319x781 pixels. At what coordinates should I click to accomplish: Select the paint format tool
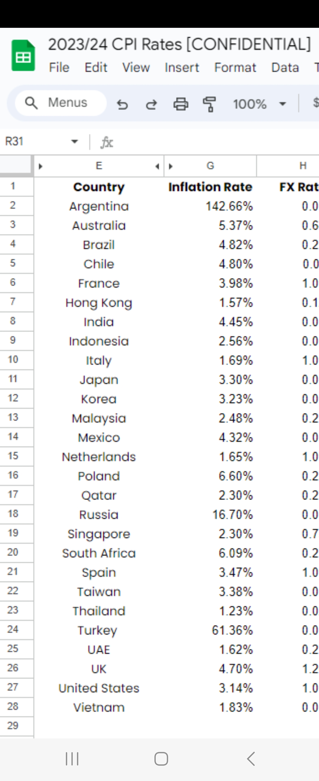pos(209,104)
